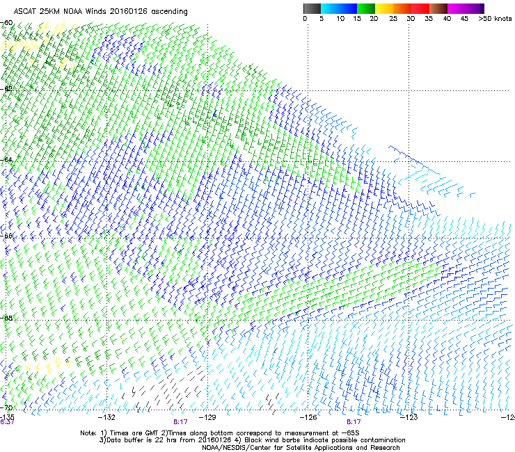This screenshot has width=515, height=452.
Task: Click the purple time label '8:37'
Action: (x=7, y=422)
